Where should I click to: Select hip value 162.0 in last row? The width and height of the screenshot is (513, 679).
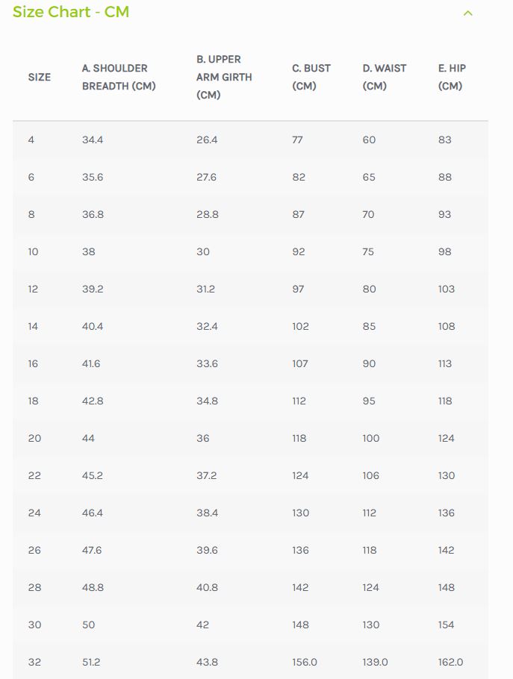tap(450, 662)
